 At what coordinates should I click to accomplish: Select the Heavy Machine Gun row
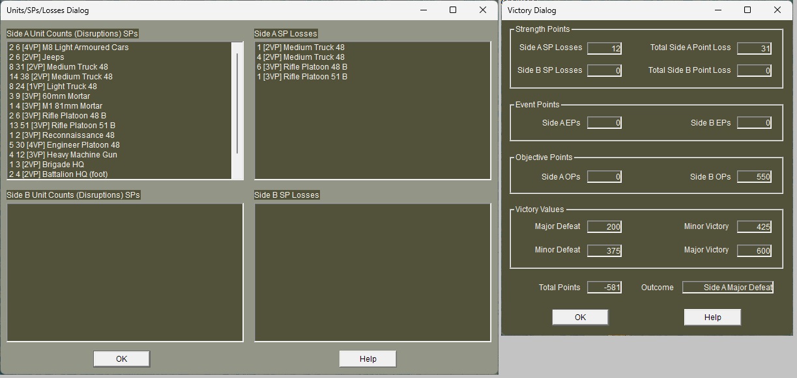tap(120, 155)
